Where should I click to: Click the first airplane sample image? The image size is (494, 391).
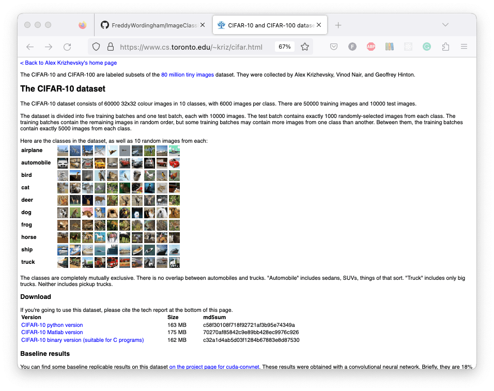point(63,151)
